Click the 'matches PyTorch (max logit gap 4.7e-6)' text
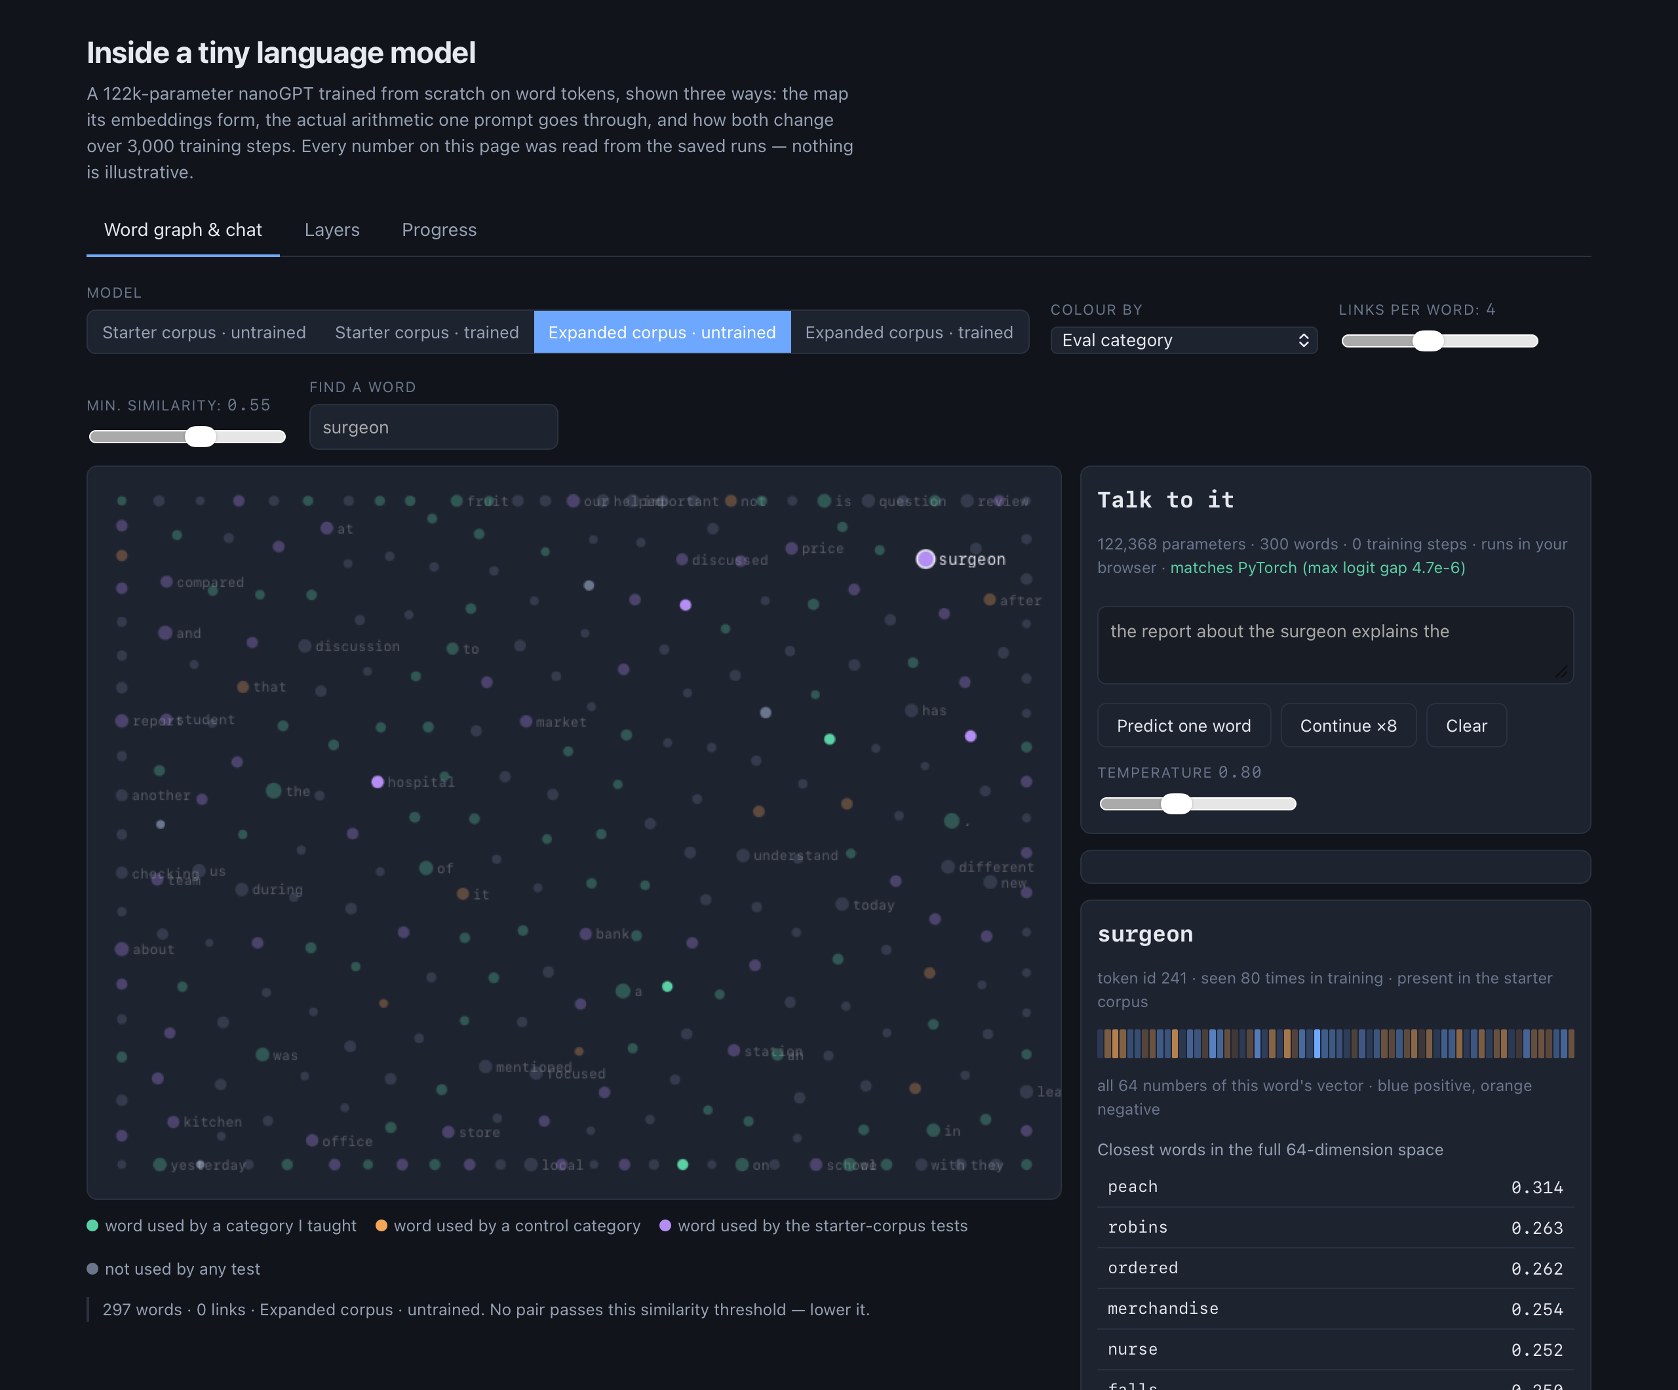This screenshot has height=1390, width=1678. (x=1317, y=568)
